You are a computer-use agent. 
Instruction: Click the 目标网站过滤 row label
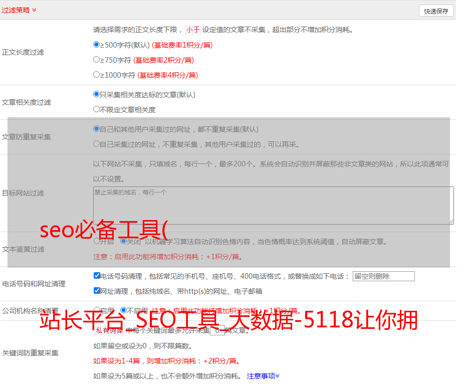(x=23, y=193)
